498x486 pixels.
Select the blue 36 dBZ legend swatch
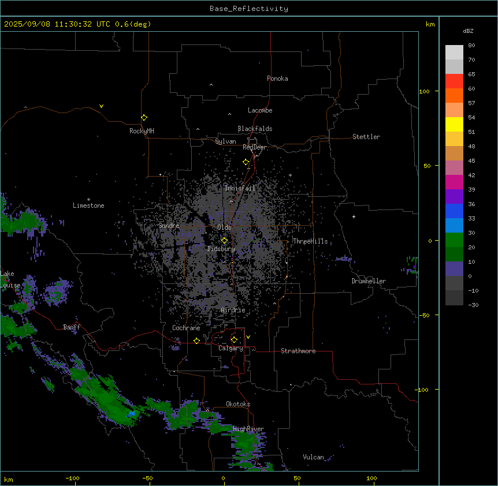(454, 211)
